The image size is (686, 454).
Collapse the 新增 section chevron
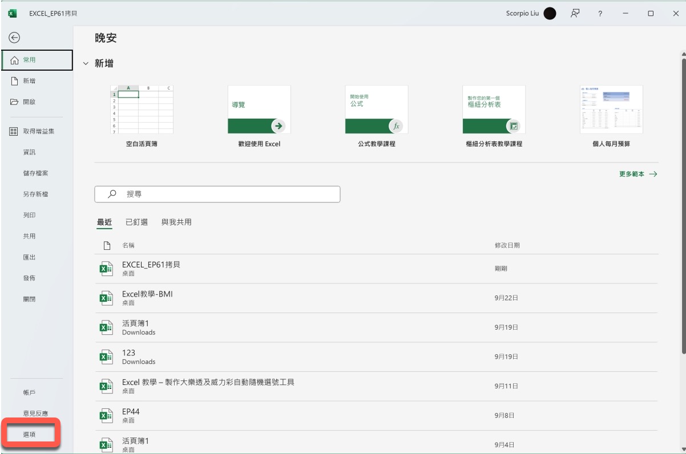click(x=86, y=64)
